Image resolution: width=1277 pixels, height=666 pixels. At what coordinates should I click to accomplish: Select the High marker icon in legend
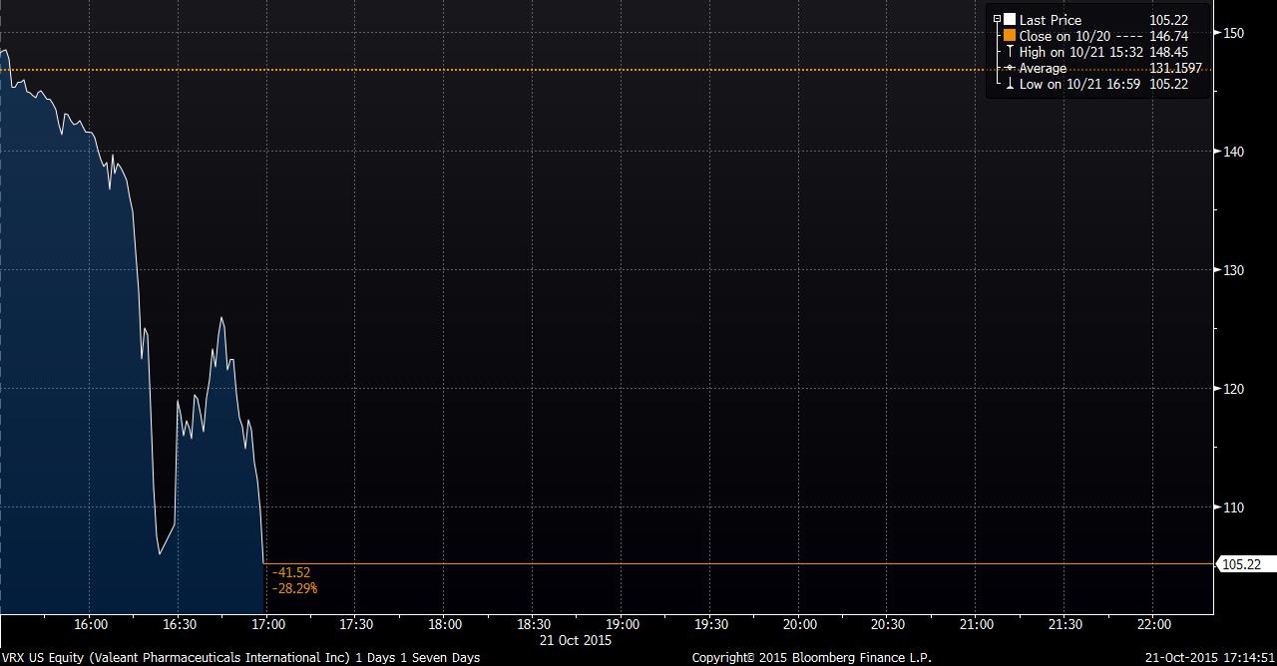(x=1010, y=52)
